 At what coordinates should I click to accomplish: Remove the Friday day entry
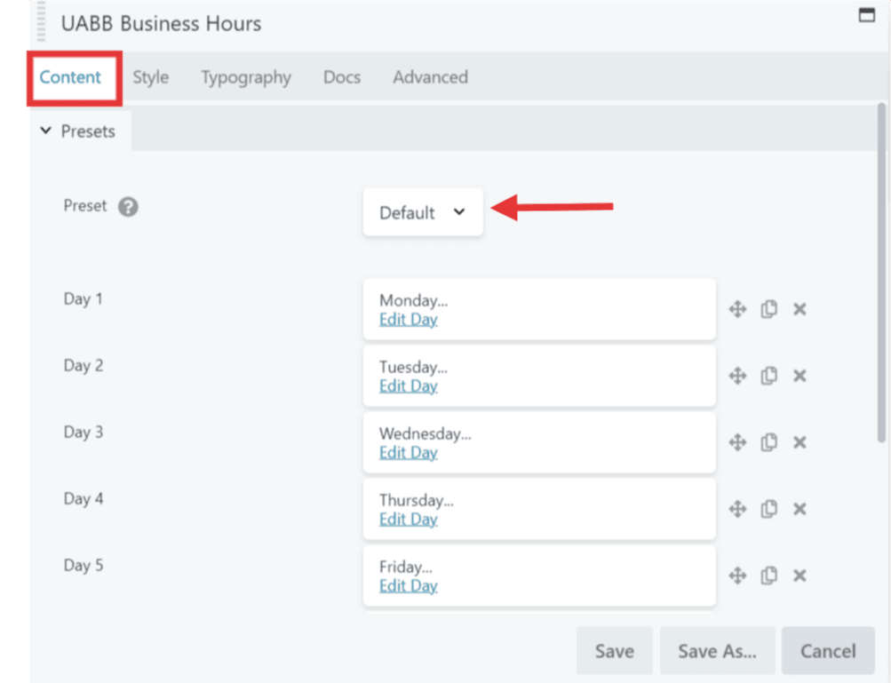point(800,576)
